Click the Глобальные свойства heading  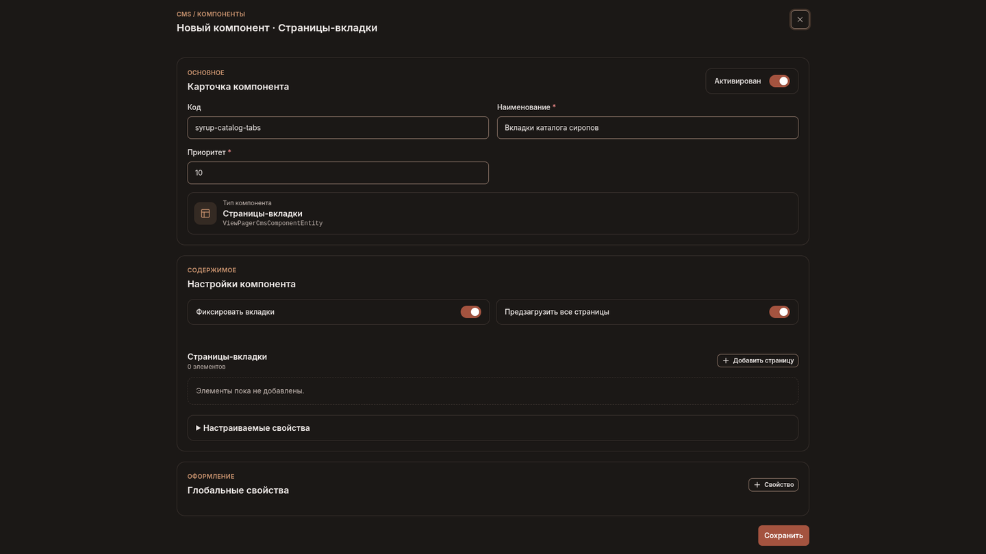coord(238,490)
